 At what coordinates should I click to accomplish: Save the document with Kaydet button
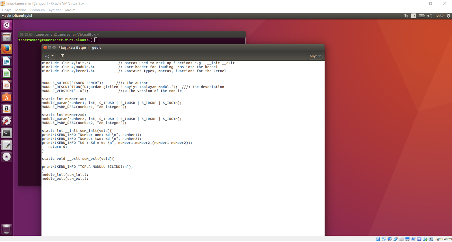pos(315,56)
